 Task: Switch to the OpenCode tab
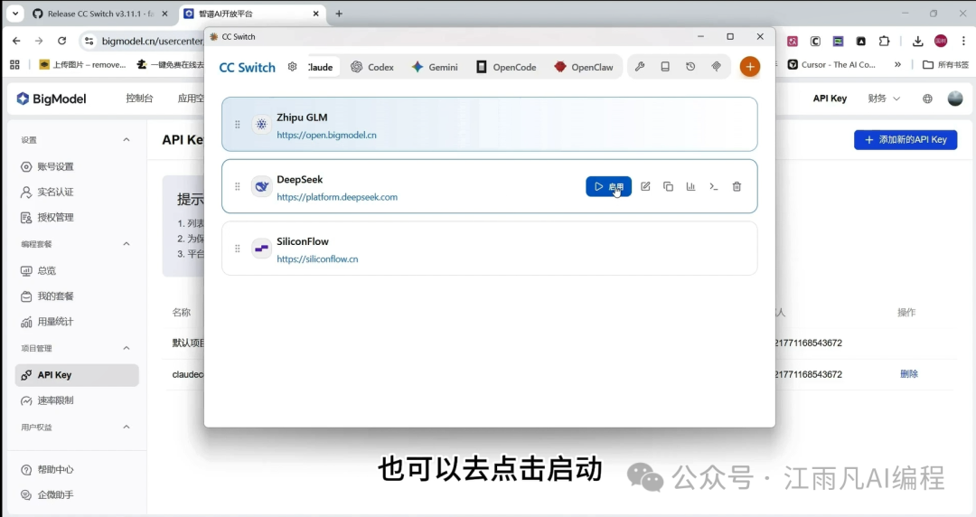pyautogui.click(x=506, y=67)
